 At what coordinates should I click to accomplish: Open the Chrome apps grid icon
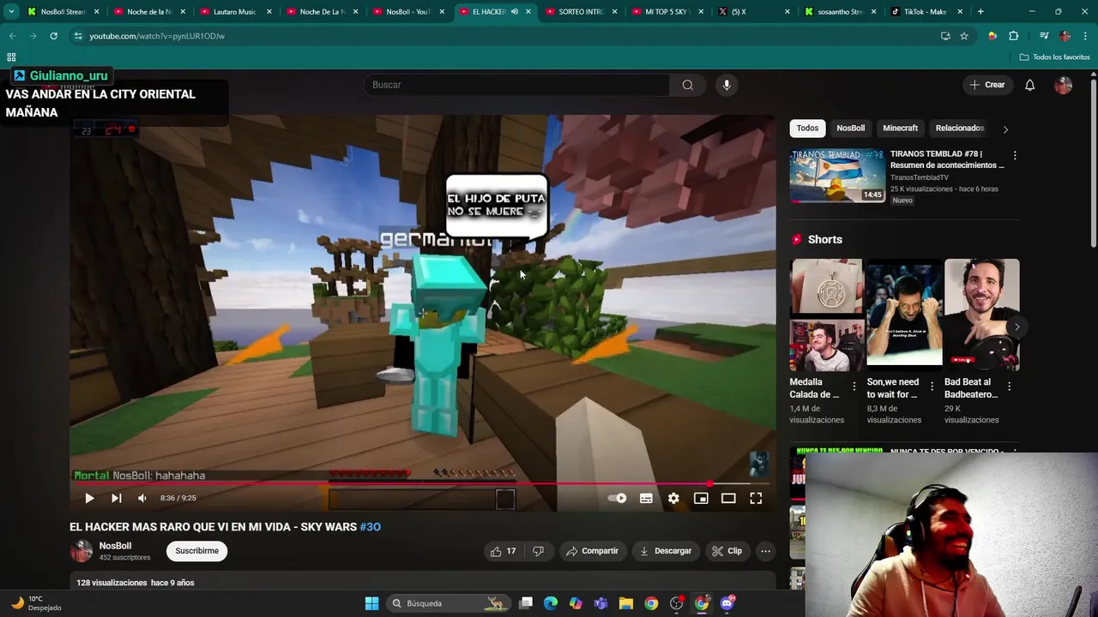[11, 57]
